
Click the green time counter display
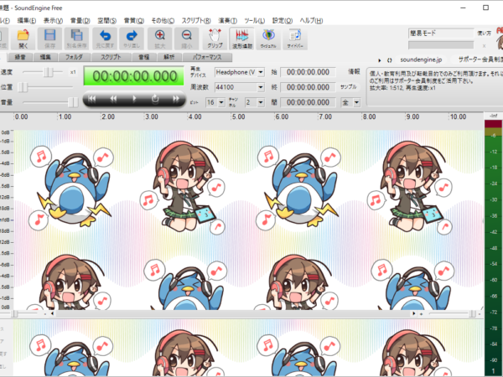click(x=134, y=76)
